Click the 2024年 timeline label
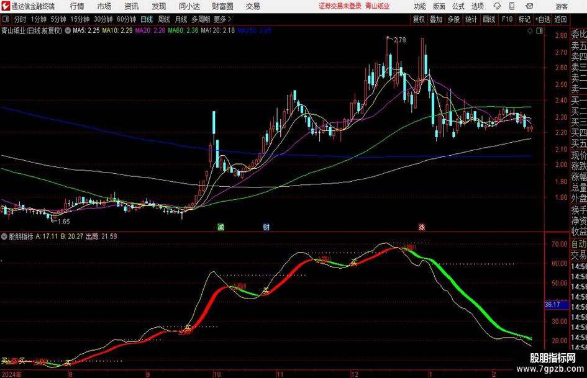The width and height of the screenshot is (587, 378). (x=12, y=374)
